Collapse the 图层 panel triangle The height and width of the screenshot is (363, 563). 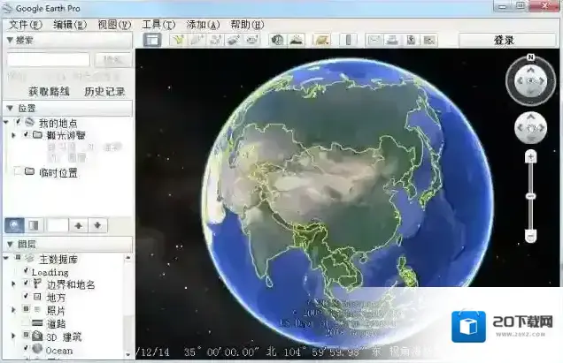pyautogui.click(x=10, y=244)
